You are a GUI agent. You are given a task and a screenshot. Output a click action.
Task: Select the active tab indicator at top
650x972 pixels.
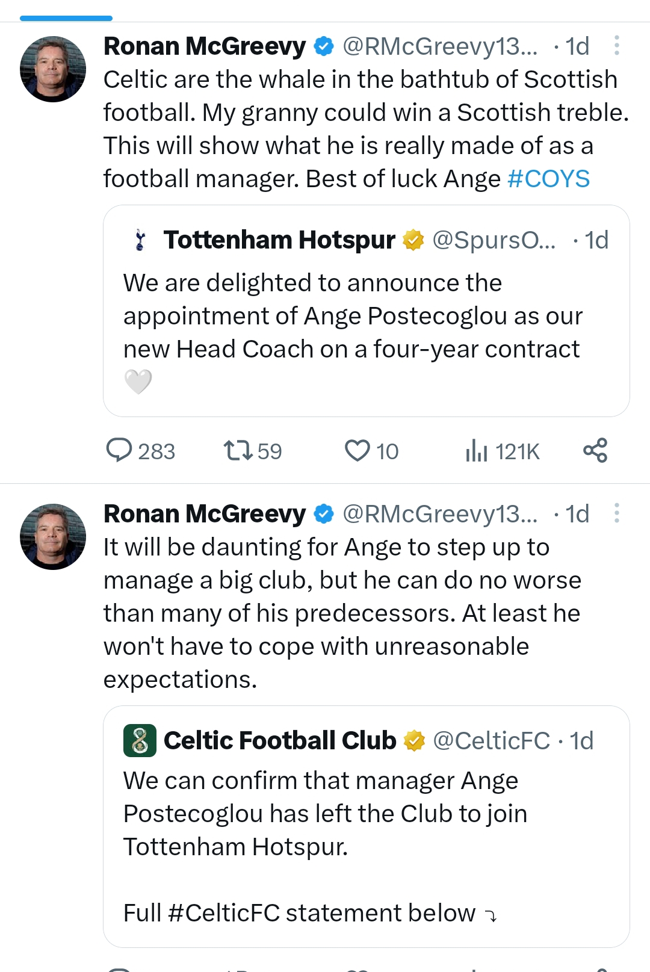(x=66, y=18)
